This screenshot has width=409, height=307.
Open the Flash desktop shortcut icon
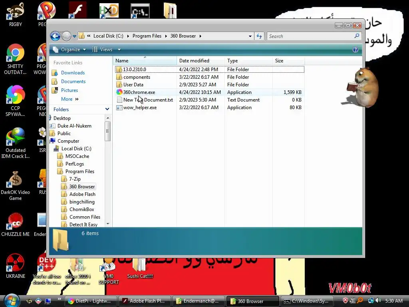point(77,10)
